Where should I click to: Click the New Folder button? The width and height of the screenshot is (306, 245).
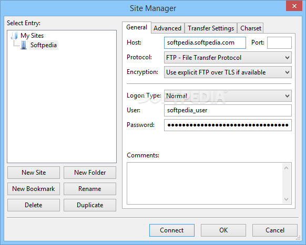pos(90,173)
